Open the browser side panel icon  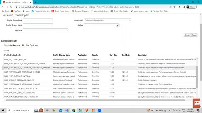click(184, 7)
